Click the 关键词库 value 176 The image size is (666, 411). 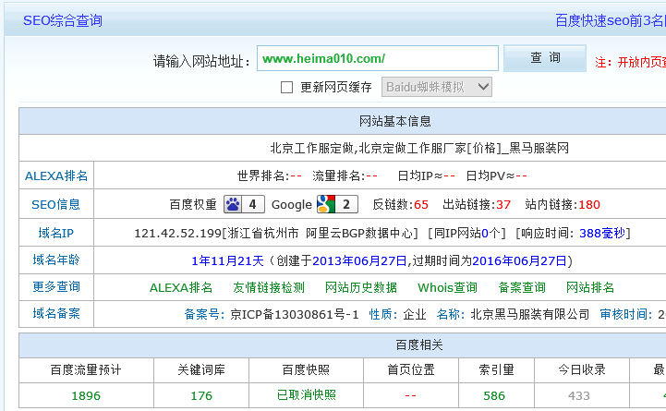point(201,395)
